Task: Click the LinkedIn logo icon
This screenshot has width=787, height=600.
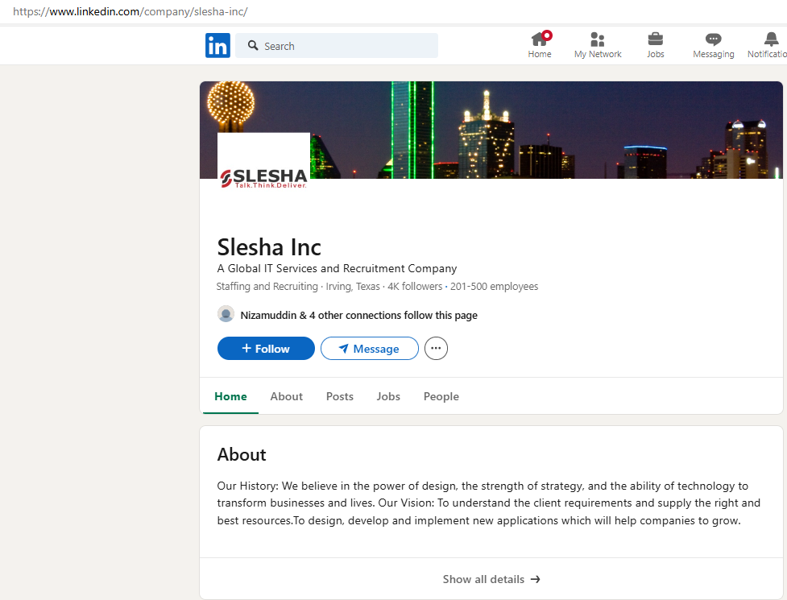Action: pos(217,46)
